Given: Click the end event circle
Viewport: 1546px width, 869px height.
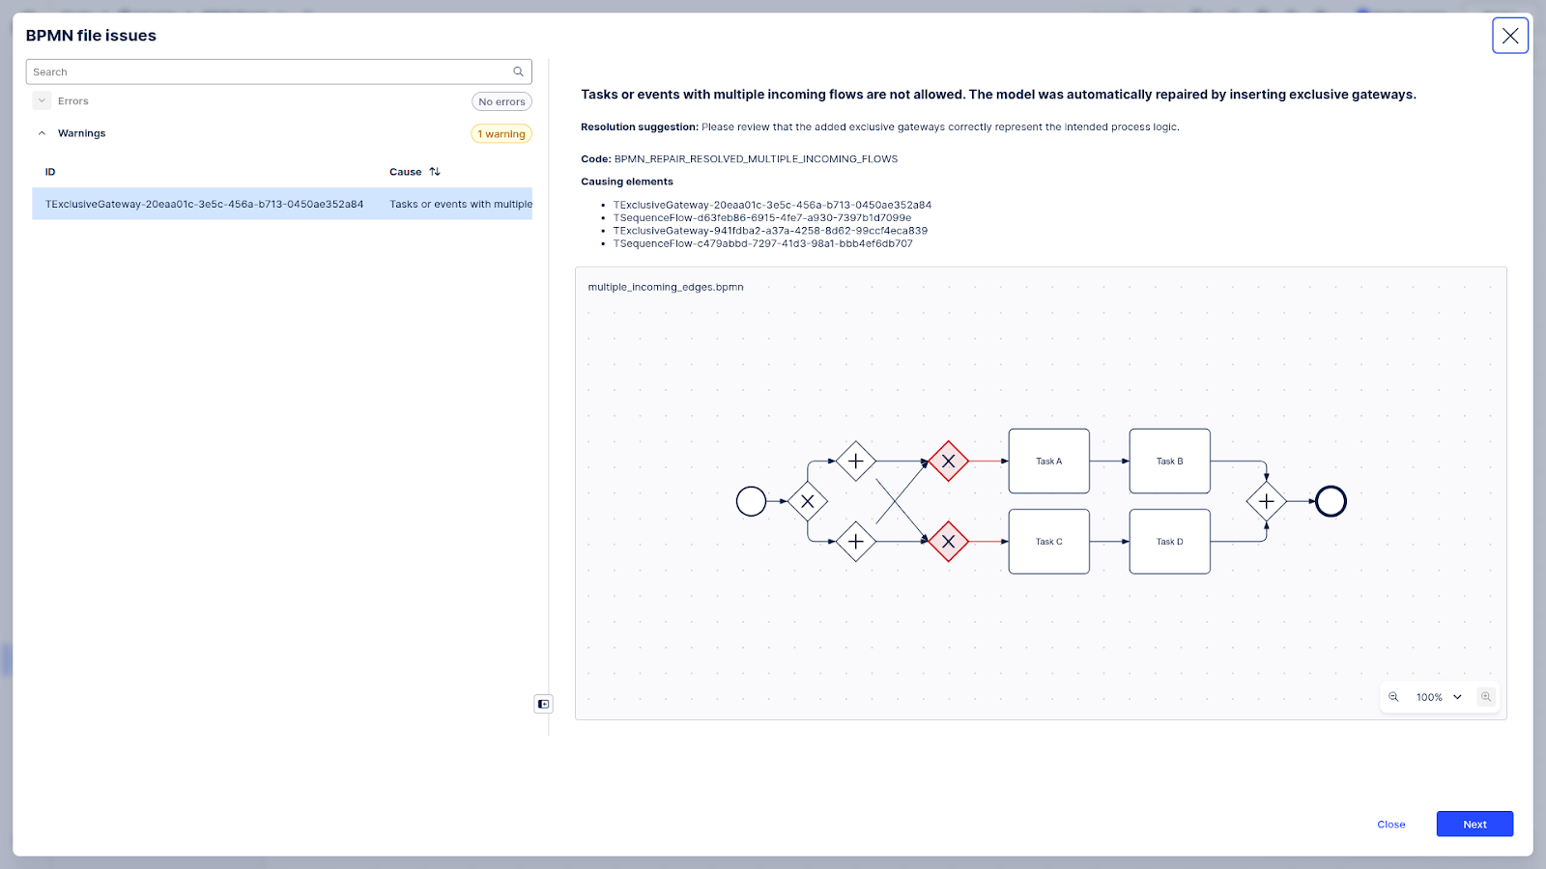Looking at the screenshot, I should (1331, 501).
